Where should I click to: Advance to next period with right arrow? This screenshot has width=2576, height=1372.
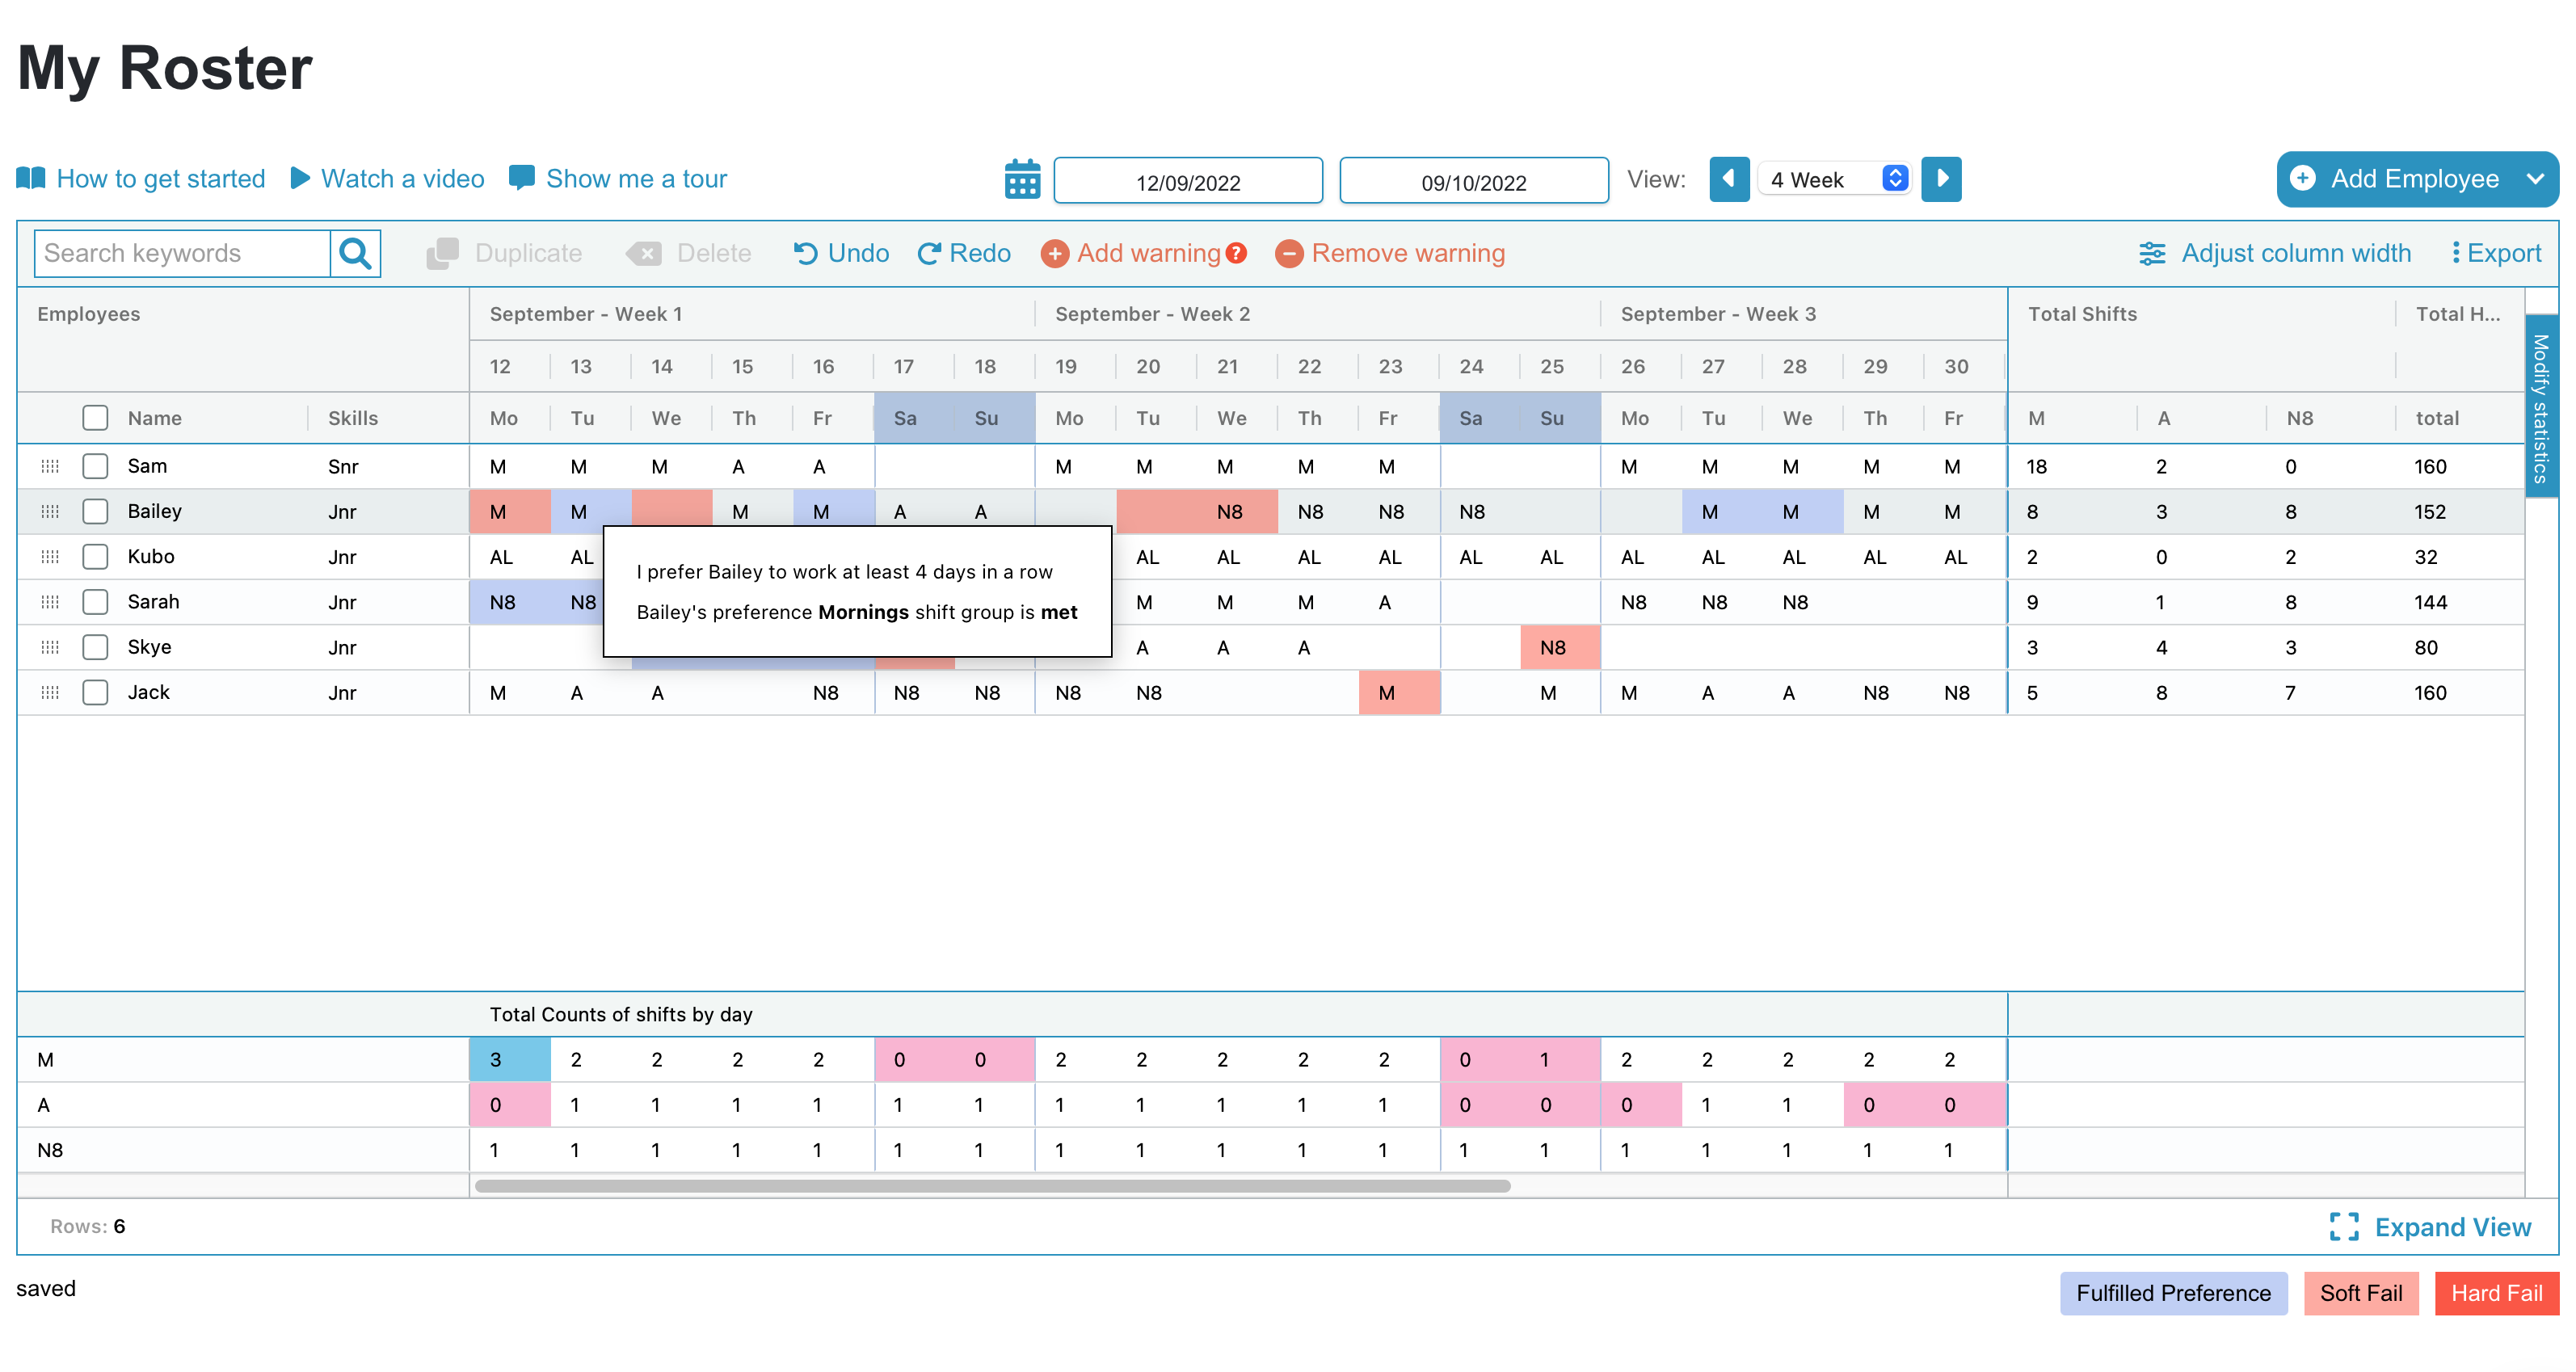[1940, 179]
